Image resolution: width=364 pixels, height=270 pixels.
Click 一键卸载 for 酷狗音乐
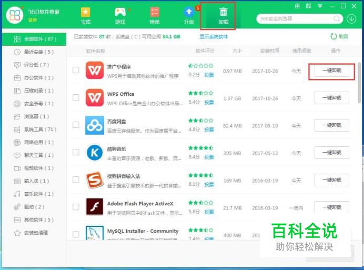coord(332,153)
